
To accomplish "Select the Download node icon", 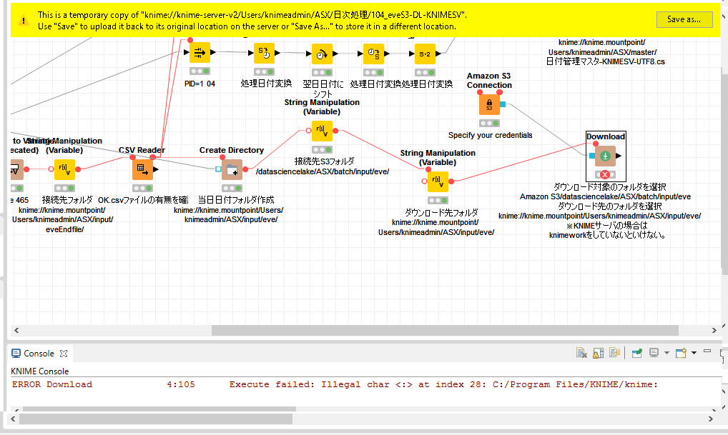I will coord(605,156).
